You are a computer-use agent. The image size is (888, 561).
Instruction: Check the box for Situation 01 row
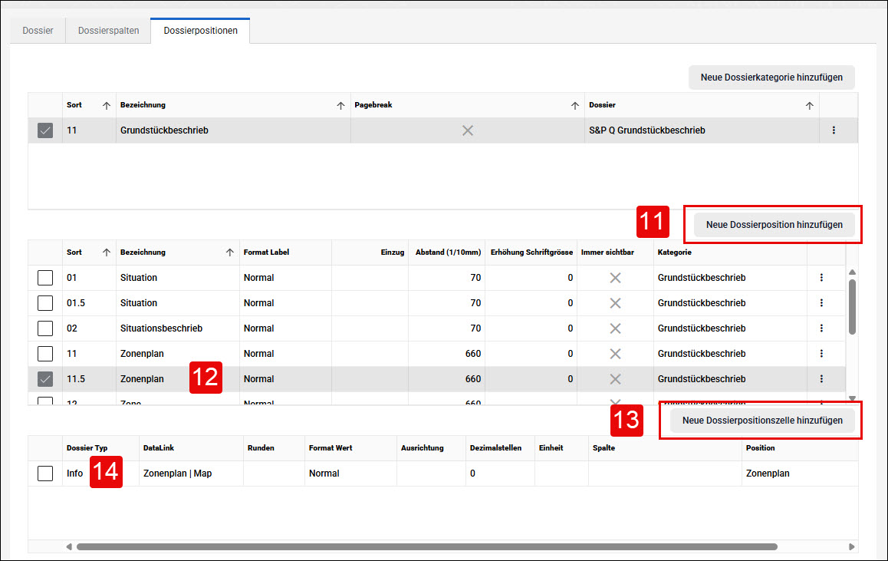click(45, 278)
